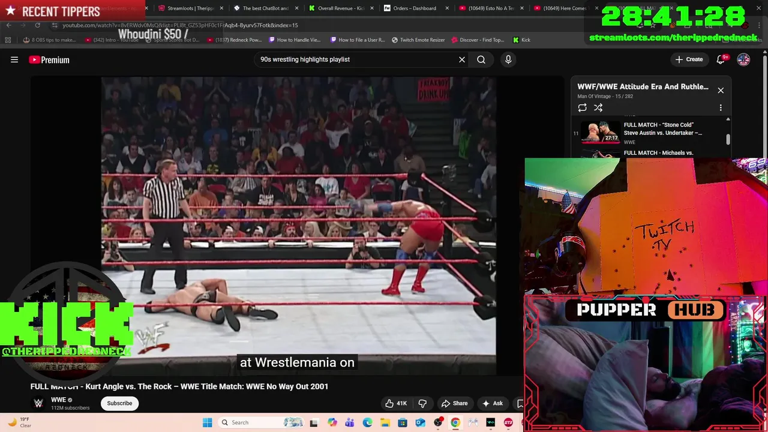Screen dimensions: 768x432
Task: Open How to Handle Vie... bookmark
Action: point(295,40)
